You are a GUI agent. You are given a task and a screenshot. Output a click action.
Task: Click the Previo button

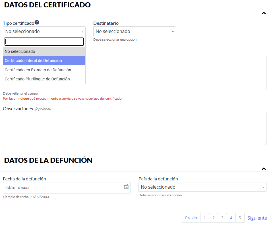[x=191, y=218]
